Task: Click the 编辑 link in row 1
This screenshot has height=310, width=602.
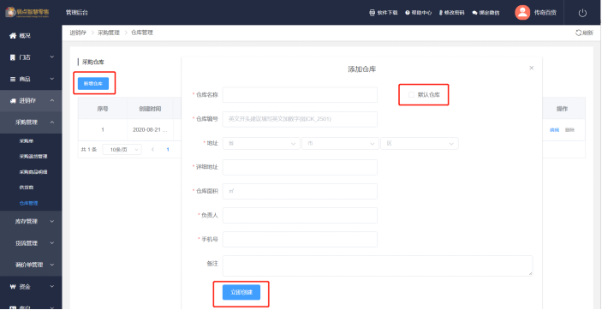Action: coord(554,130)
